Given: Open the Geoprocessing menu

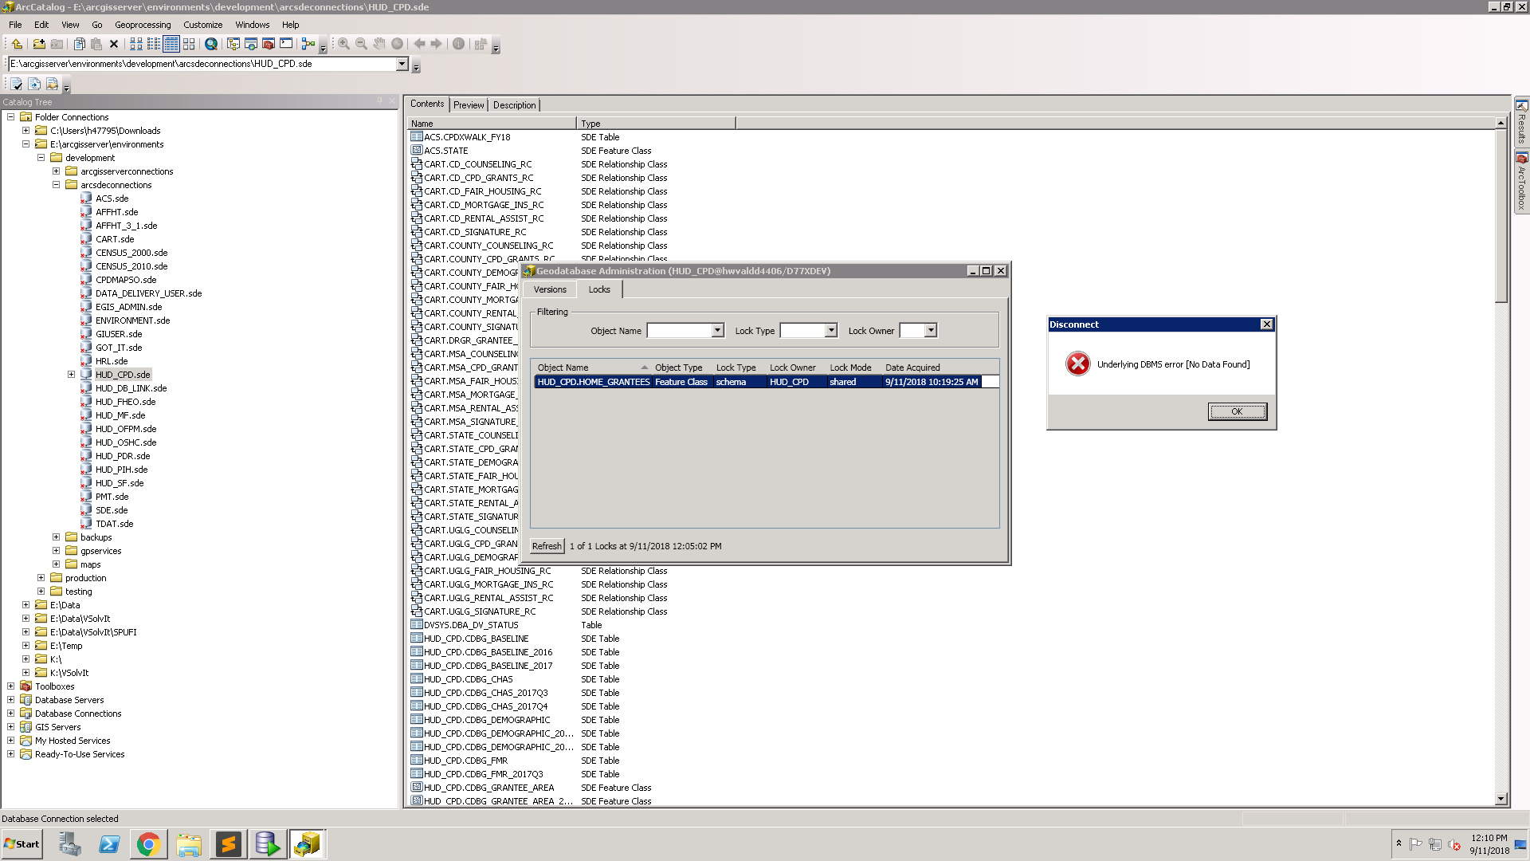Looking at the screenshot, I should [x=143, y=25].
